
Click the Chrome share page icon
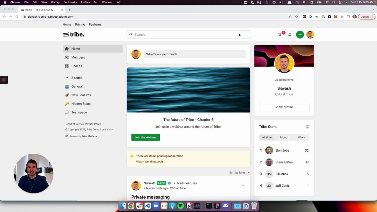tap(290, 17)
